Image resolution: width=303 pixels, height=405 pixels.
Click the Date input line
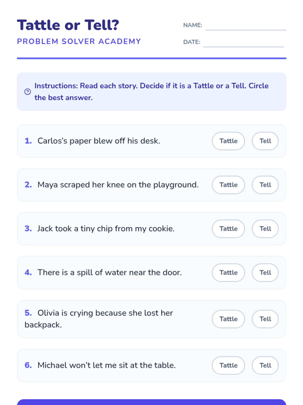point(244,43)
